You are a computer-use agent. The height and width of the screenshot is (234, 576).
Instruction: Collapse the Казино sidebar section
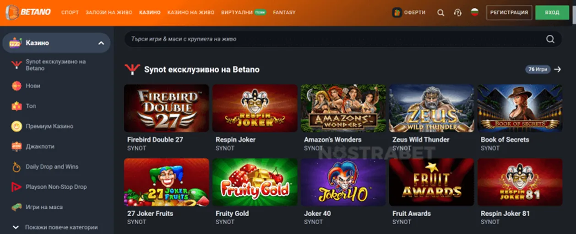[101, 43]
